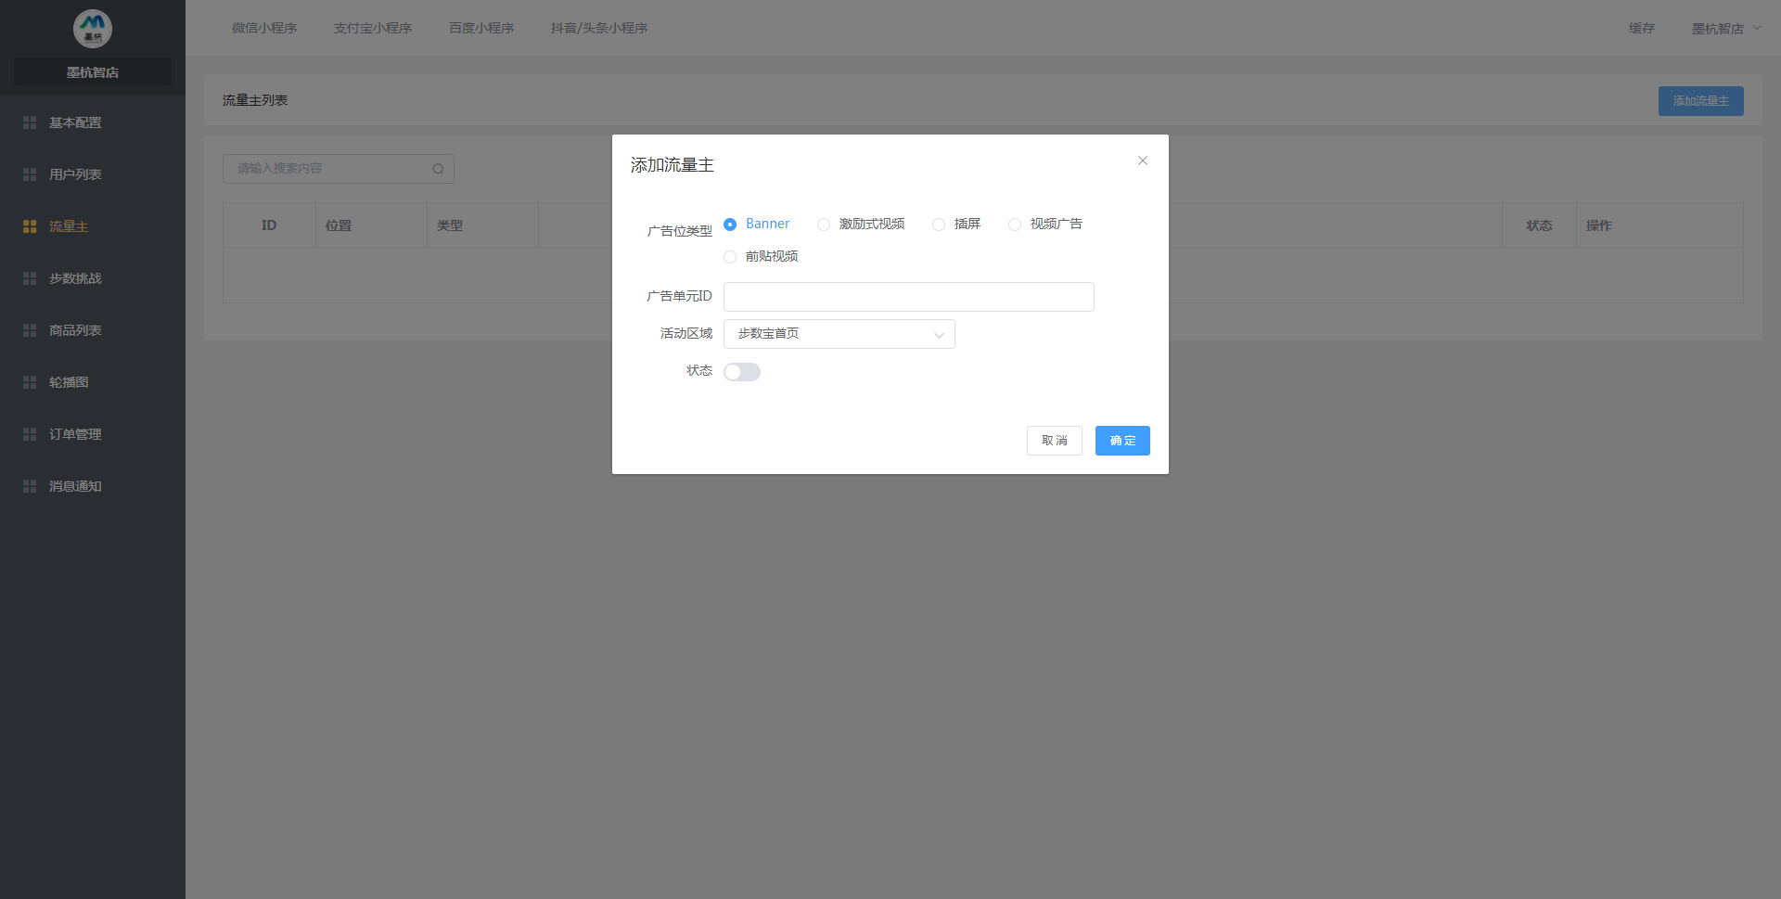The width and height of the screenshot is (1781, 899).
Task: Click the grid icon beside 商品列表
Action: (x=30, y=330)
